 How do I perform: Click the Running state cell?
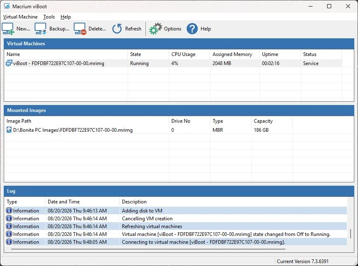(139, 63)
